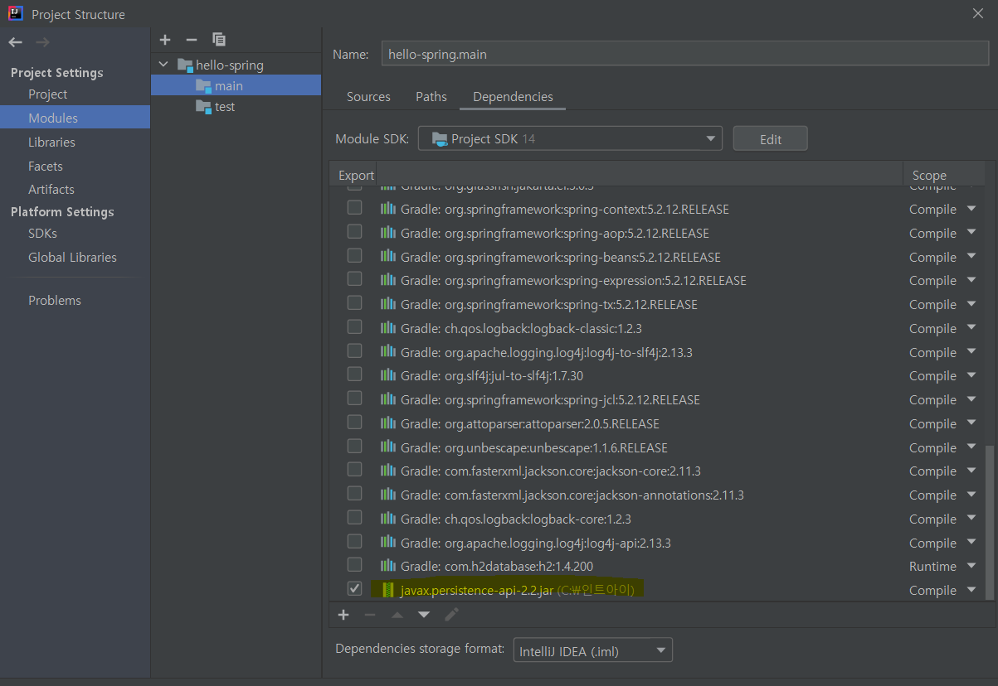Toggle export checkbox for jul-to-slf4j

[354, 374]
